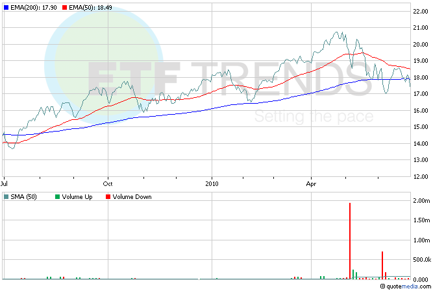Click the 22.00 price axis label
Viewport: 433px width, 291px height.
[x=421, y=11]
